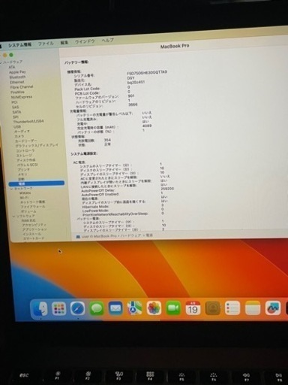
Task: Open Mail from the Dock
Action: [x=115, y=308]
